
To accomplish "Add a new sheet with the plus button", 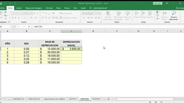I will tap(109, 99).
